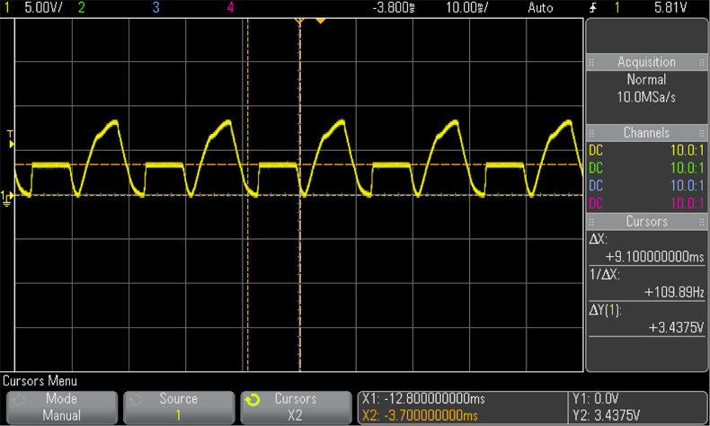Open the cursor Source softkey

pyautogui.click(x=178, y=406)
